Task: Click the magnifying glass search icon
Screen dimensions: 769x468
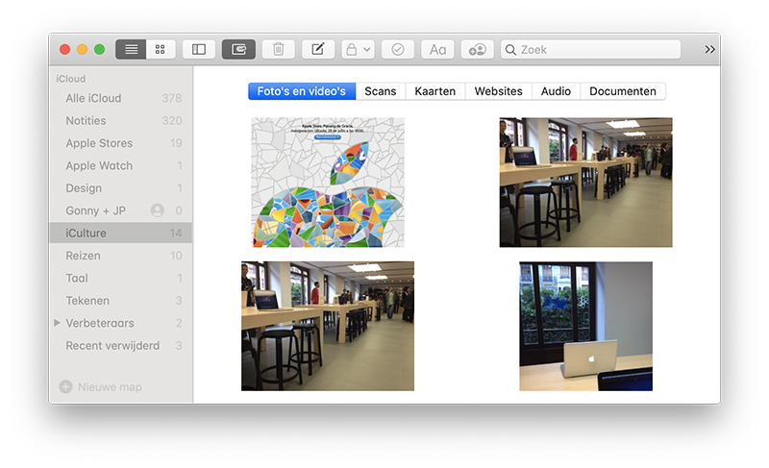Action: pos(510,50)
